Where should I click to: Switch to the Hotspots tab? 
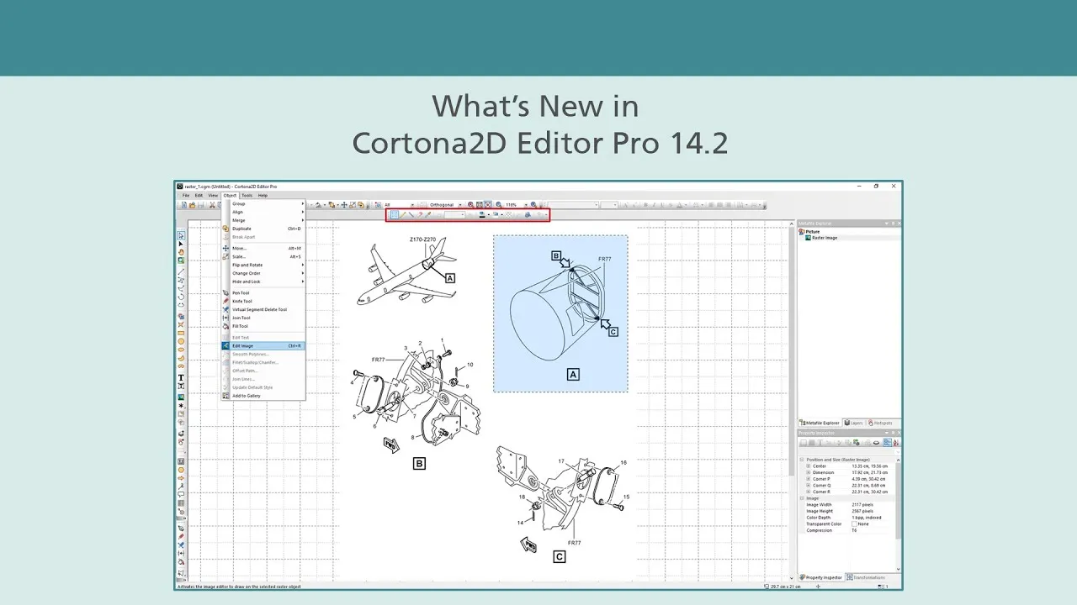tap(880, 423)
